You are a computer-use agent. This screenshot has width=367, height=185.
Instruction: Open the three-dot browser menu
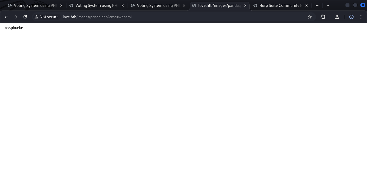pyautogui.click(x=361, y=17)
